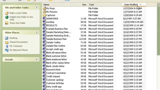Screen dimensions: 160x90
Task: Click the Share this folder link
Action: pos(17,23)
